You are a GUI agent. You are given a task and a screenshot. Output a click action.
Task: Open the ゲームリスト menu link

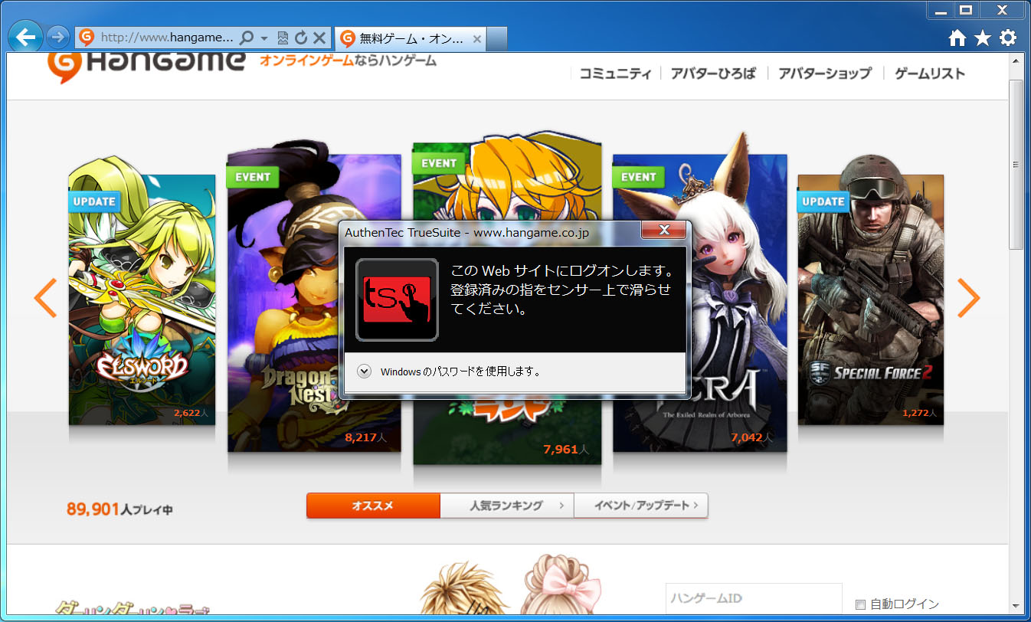click(x=930, y=74)
